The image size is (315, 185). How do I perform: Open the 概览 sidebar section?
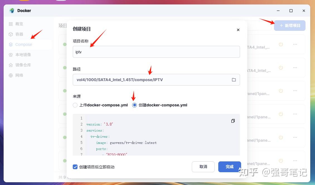click(29, 24)
